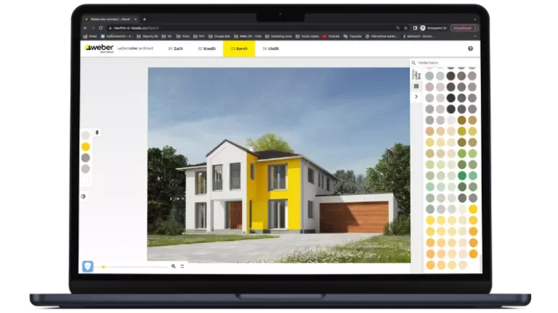Open a new browser tab with plus button
Image resolution: width=558 pixels, height=313 pixels.
click(x=145, y=19)
